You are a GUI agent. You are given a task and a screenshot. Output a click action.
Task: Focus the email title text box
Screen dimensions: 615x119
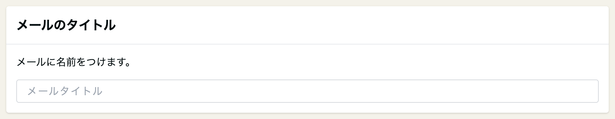tap(307, 91)
